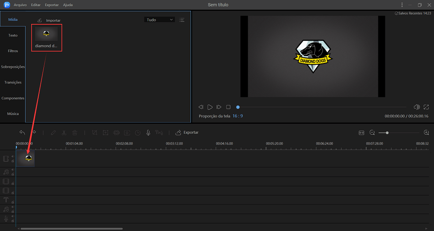
Task: Change the 16 : 9 aspect ratio setting
Action: coord(237,116)
